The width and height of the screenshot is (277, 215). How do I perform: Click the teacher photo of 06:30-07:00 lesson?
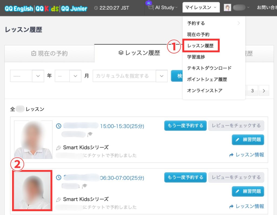(32, 190)
